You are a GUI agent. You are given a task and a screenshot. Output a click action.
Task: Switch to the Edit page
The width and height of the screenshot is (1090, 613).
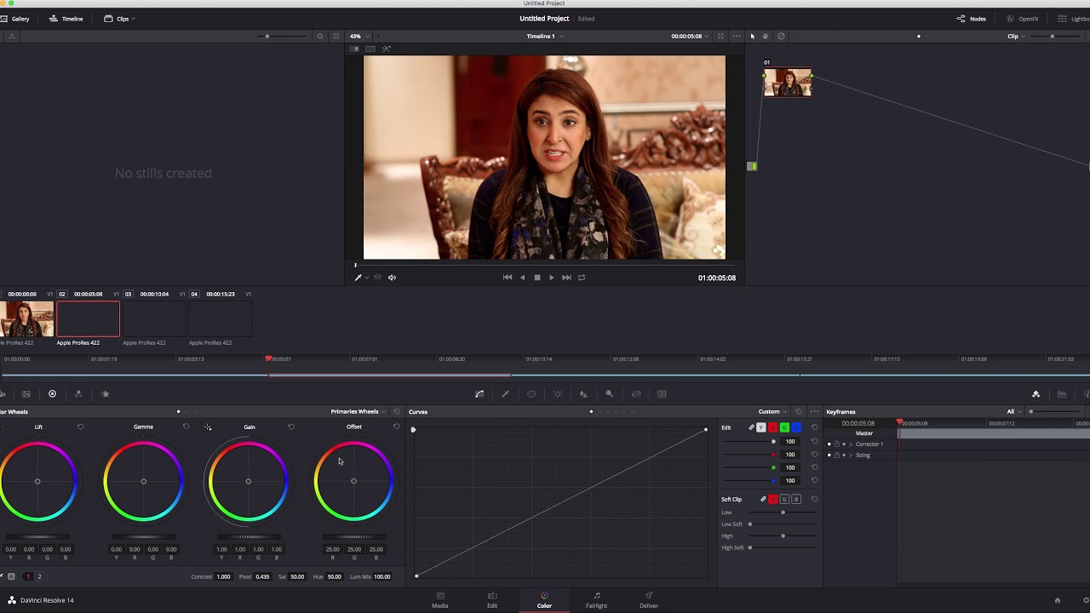coord(492,600)
